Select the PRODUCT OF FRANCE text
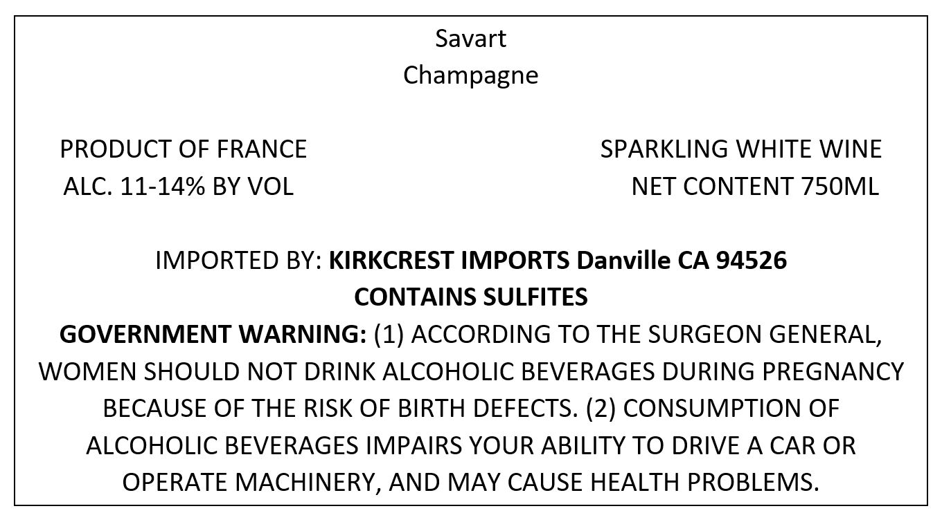 (184, 149)
